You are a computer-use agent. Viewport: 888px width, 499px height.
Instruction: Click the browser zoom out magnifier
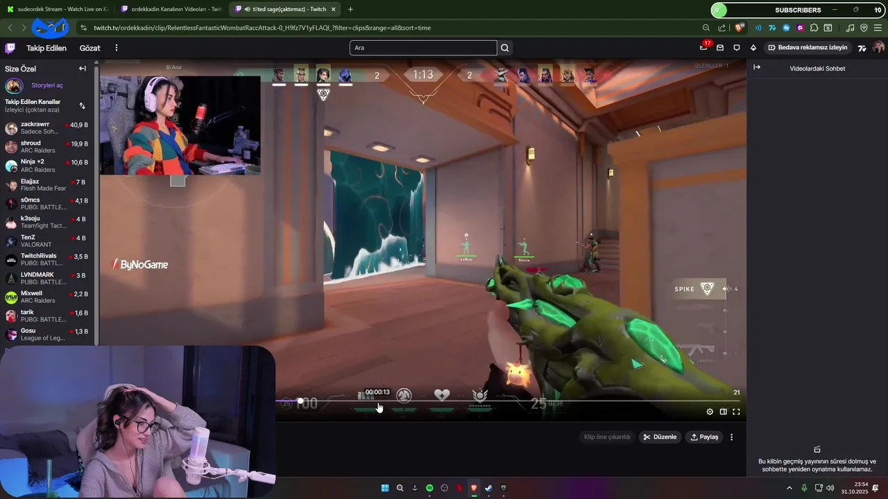point(706,28)
